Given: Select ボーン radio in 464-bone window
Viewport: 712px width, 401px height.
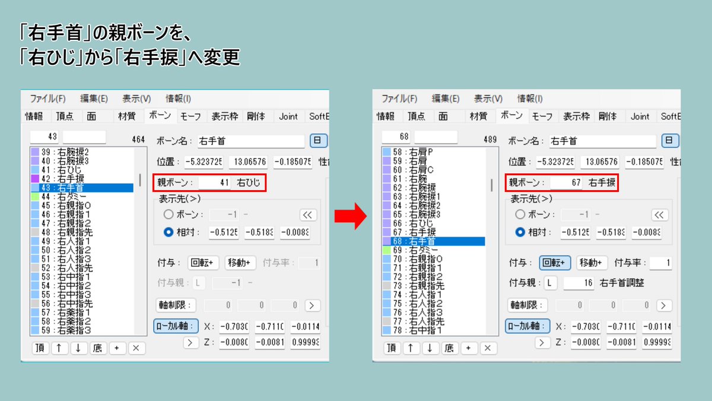Looking at the screenshot, I should (168, 215).
